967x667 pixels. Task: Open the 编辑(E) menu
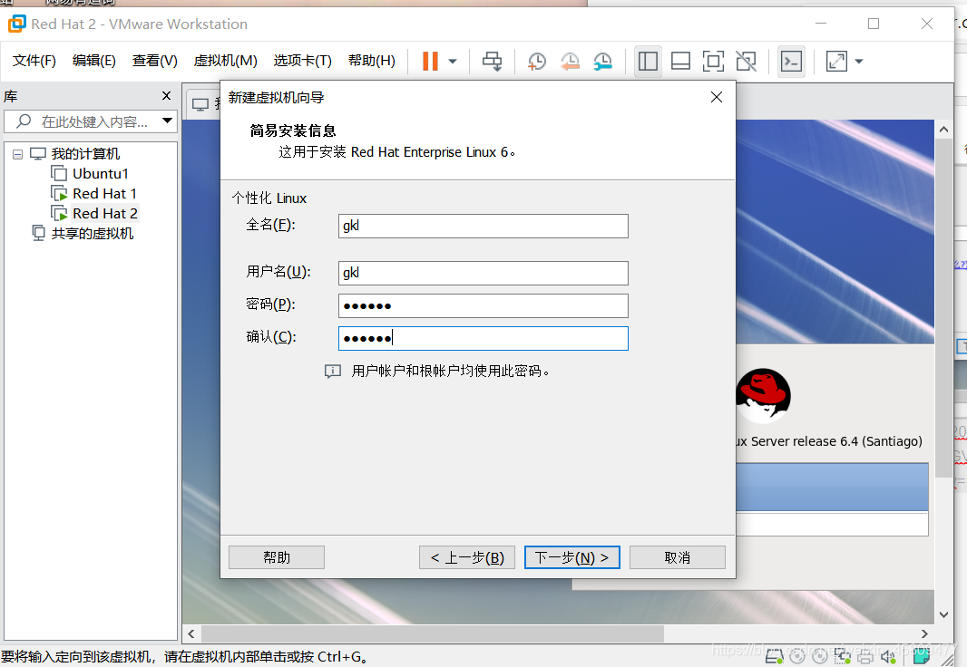93,61
